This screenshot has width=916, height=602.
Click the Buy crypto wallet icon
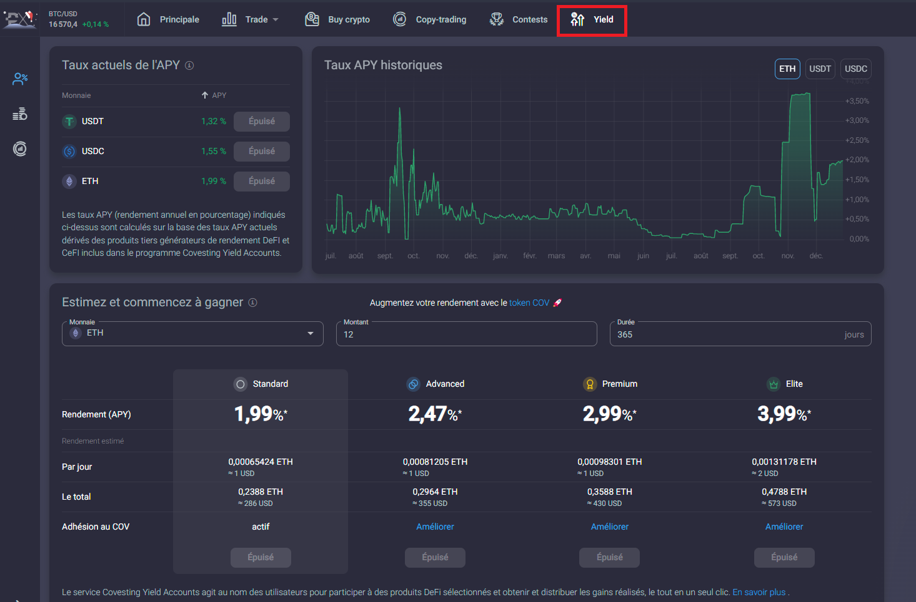(312, 19)
